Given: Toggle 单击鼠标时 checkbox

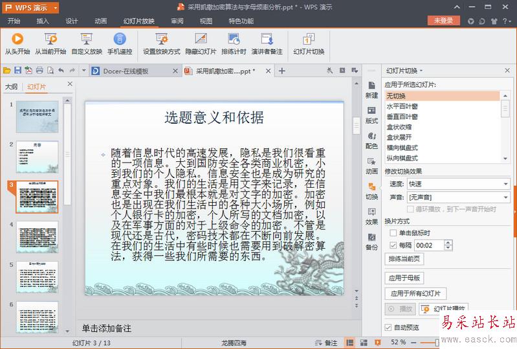Looking at the screenshot, I should pos(393,233).
